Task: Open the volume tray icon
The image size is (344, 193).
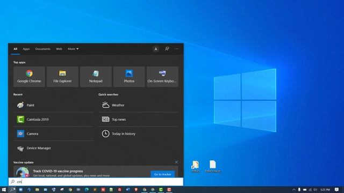Action: click(x=316, y=189)
